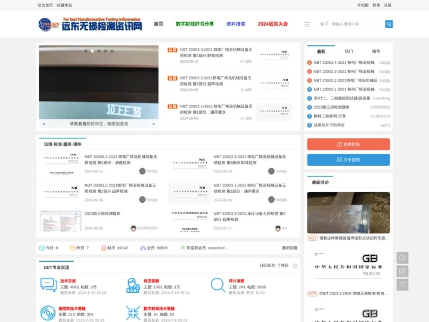Click the 帖子 count icon
Image resolution: width=429 pixels, height=322 pixels.
[104, 248]
